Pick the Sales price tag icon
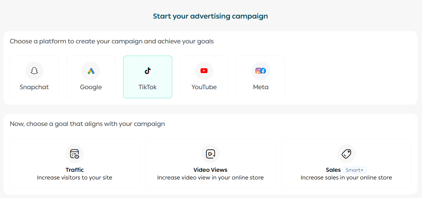Image resolution: width=422 pixels, height=198 pixels. (x=346, y=154)
